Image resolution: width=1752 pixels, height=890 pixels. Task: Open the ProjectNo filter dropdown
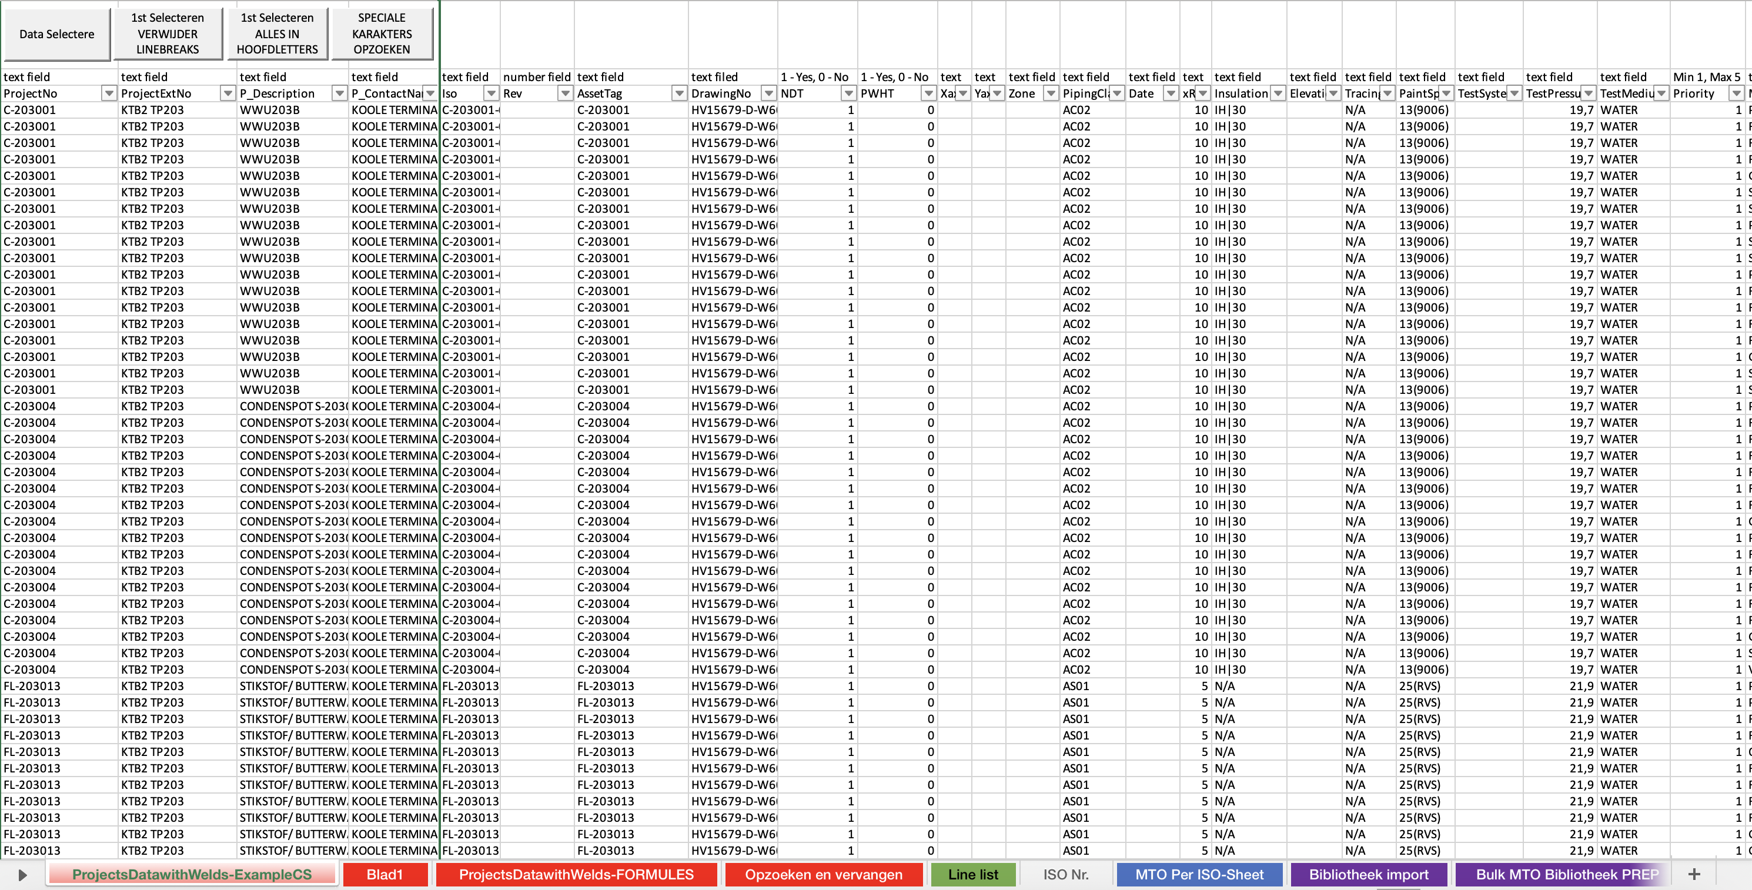point(108,94)
